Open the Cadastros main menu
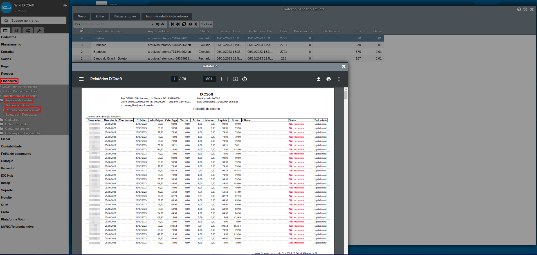 click(x=9, y=37)
